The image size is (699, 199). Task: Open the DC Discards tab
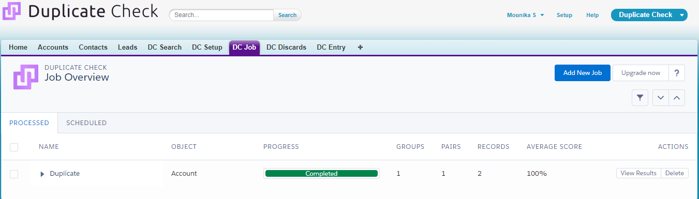286,47
